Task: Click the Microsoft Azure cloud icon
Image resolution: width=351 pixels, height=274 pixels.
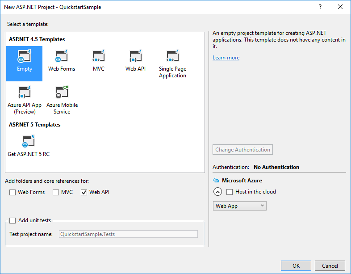Action: (216, 180)
